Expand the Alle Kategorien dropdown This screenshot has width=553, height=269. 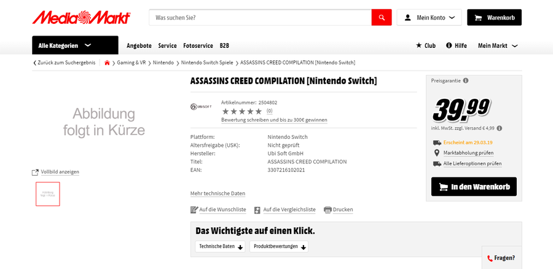pyautogui.click(x=75, y=45)
